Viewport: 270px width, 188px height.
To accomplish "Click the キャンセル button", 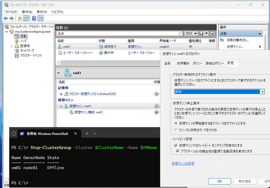I will pyautogui.click(x=245, y=181).
